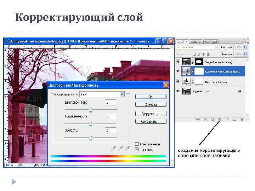The image size is (255, 191).
Task: Click the Отмена button
Action: coord(151,104)
